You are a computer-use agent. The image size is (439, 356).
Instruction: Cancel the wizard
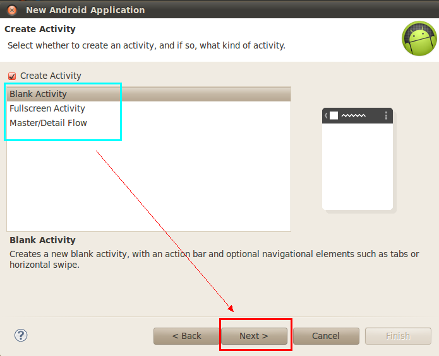pos(326,336)
